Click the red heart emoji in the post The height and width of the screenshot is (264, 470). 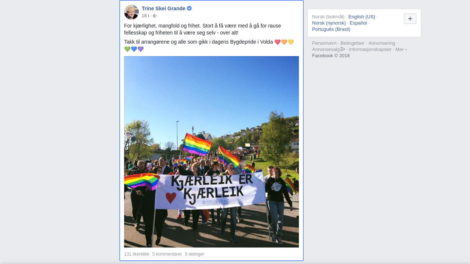(278, 42)
